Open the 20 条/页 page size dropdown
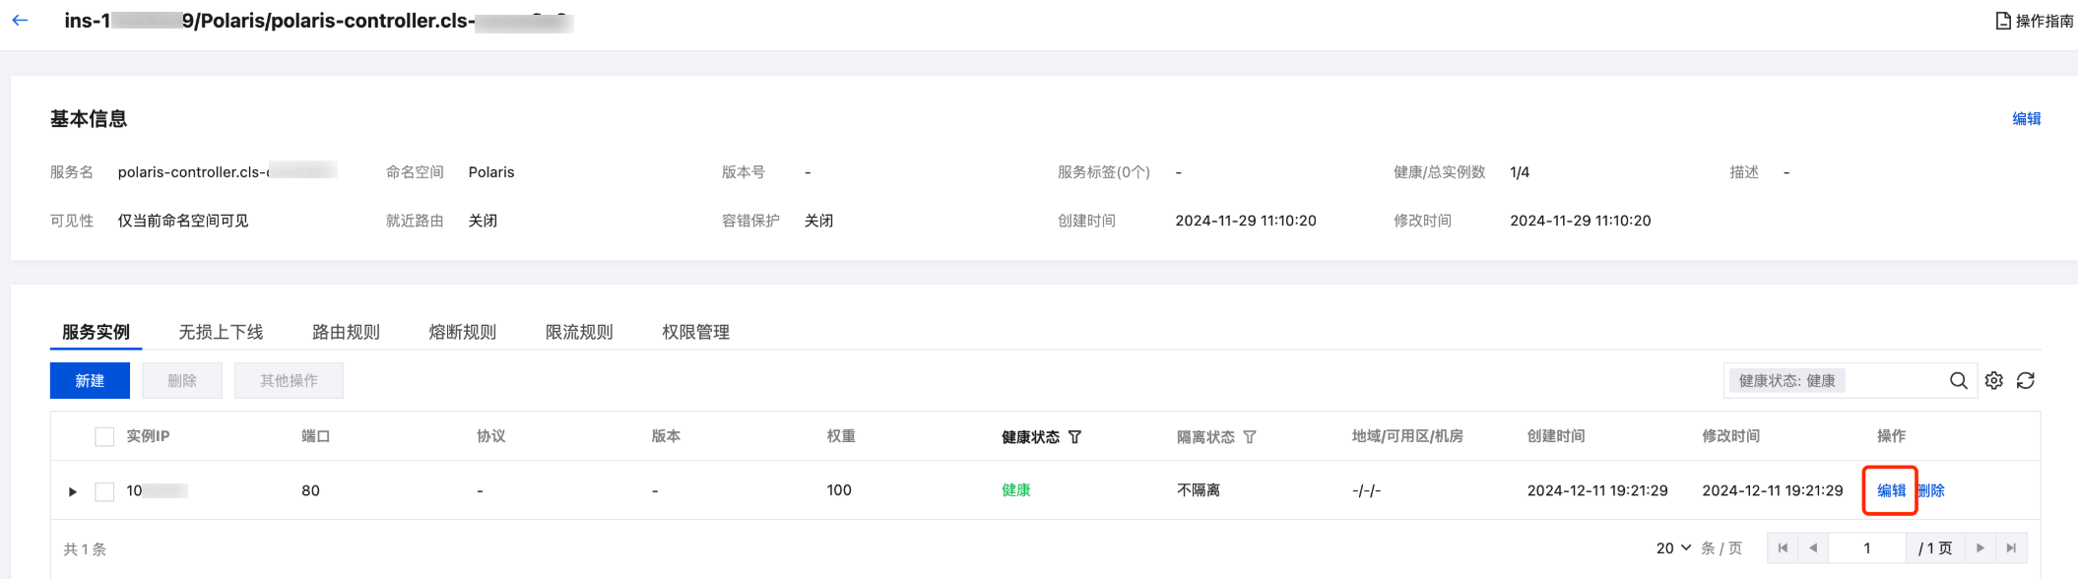This screenshot has height=579, width=2078. coord(1673,548)
